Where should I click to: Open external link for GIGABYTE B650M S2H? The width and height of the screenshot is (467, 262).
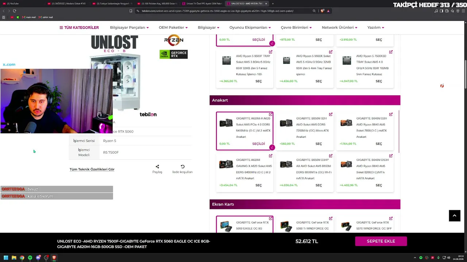pyautogui.click(x=331, y=114)
